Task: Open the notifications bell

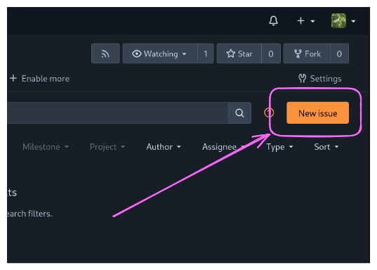Action: (x=273, y=21)
